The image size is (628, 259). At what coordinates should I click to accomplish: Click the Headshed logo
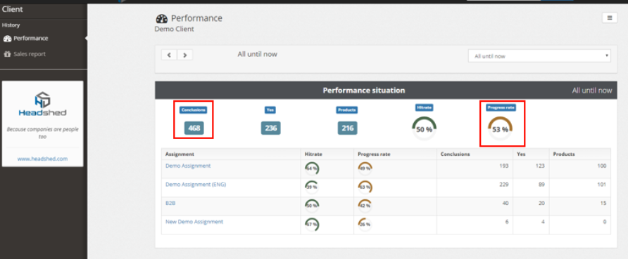tap(42, 104)
